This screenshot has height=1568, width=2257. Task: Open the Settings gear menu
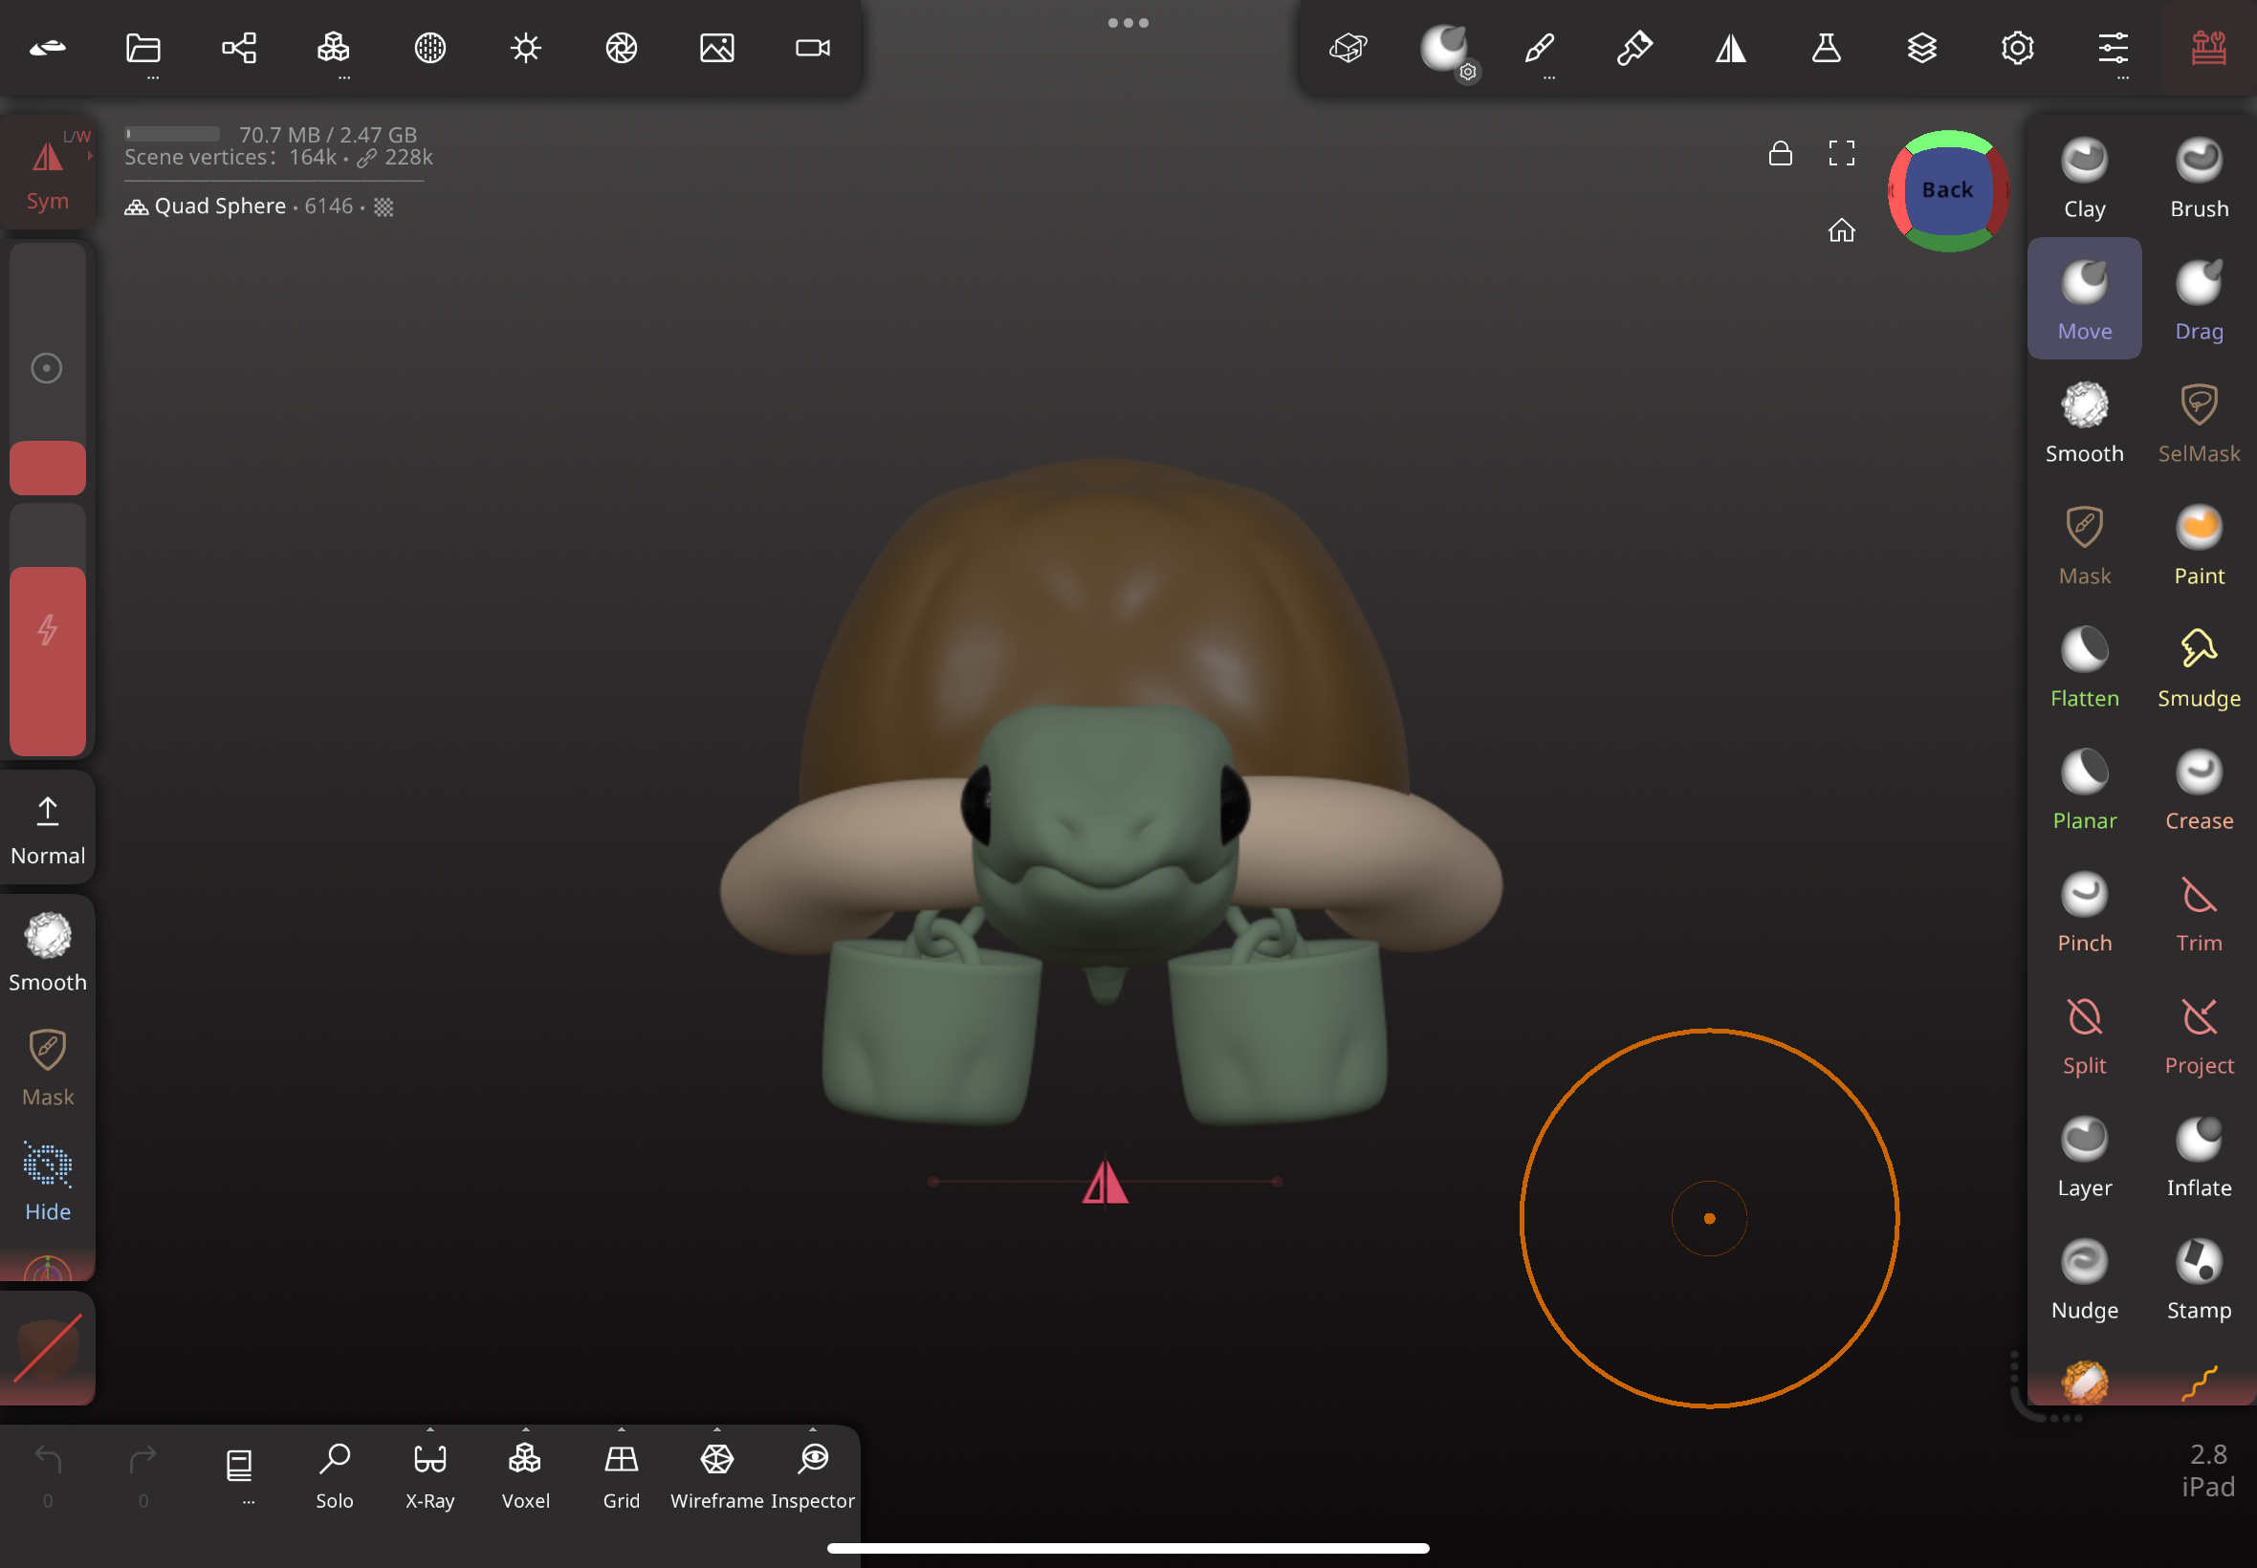(2017, 48)
